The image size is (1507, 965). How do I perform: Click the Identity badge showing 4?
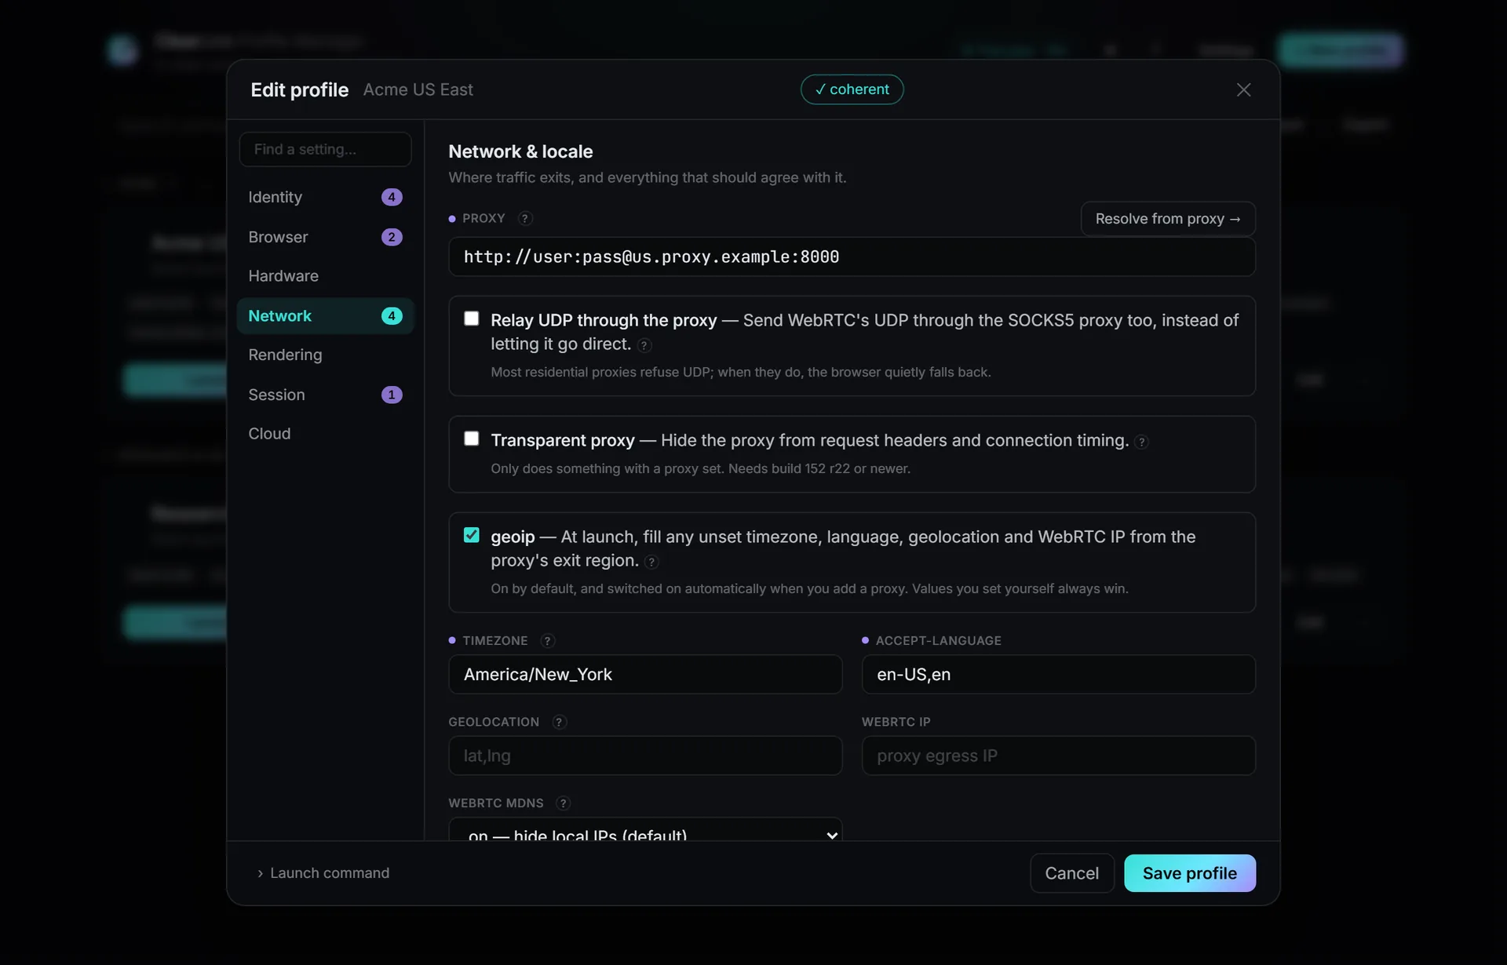392,197
